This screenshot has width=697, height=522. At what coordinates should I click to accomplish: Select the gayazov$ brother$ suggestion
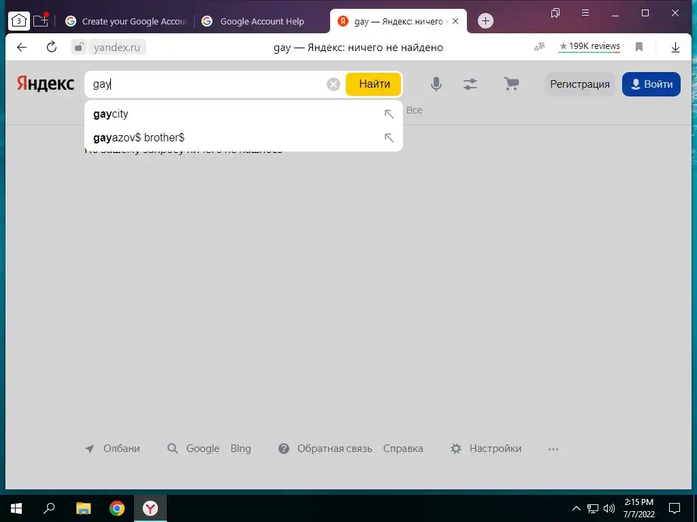point(244,137)
